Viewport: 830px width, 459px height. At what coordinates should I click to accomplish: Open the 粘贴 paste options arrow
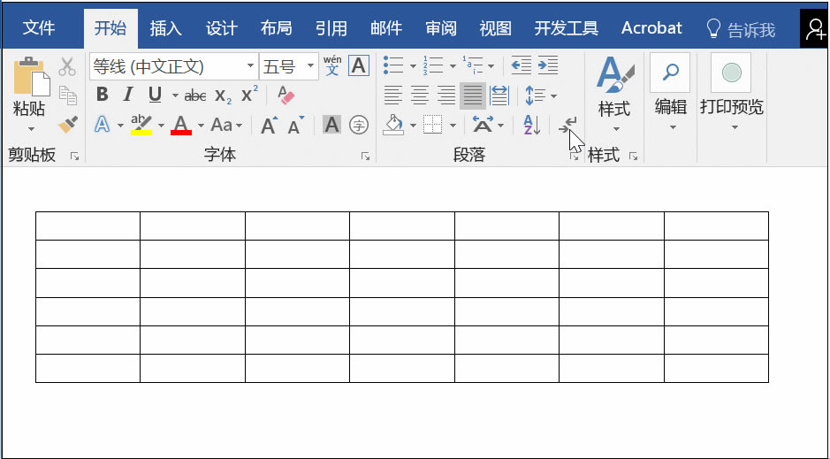(x=31, y=128)
